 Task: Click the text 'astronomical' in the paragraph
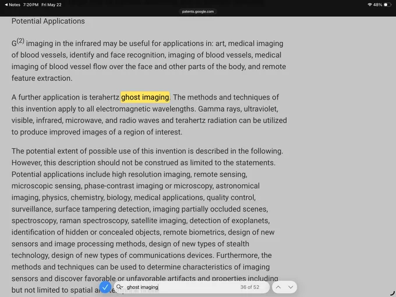(x=238, y=186)
